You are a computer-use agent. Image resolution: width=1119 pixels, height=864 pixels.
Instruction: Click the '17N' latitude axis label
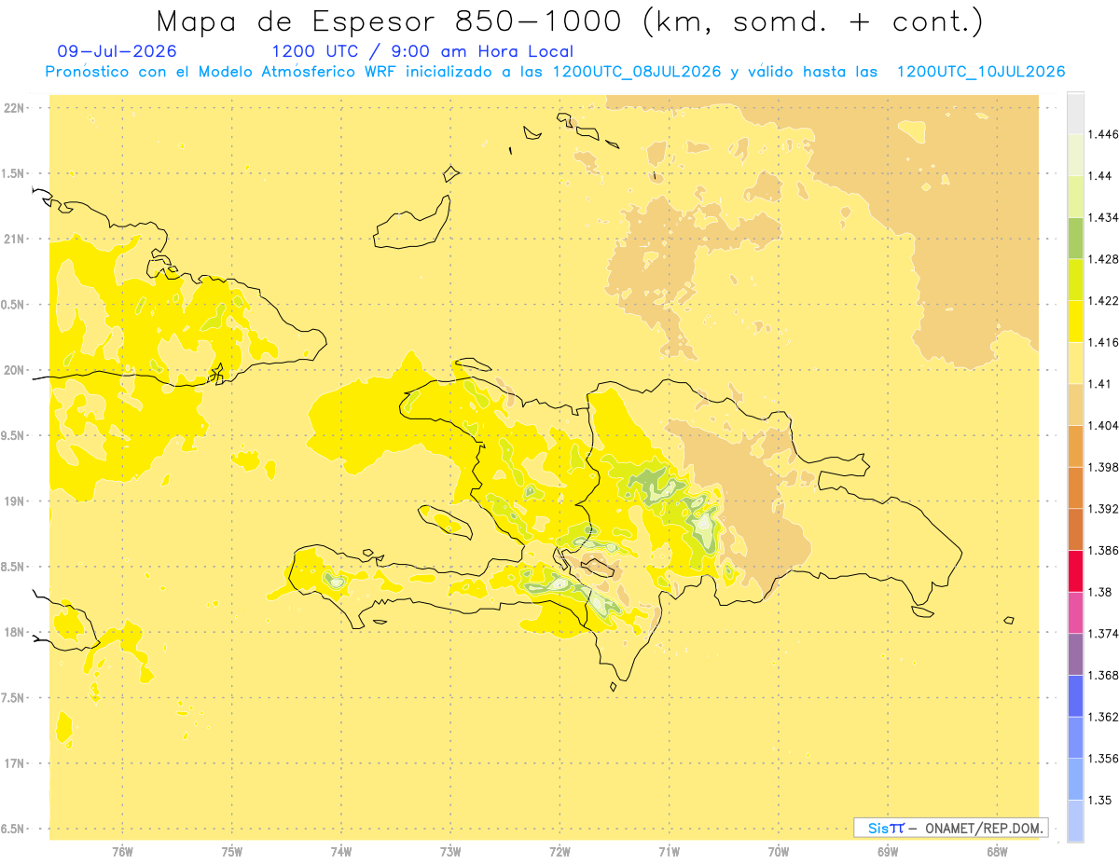[15, 763]
